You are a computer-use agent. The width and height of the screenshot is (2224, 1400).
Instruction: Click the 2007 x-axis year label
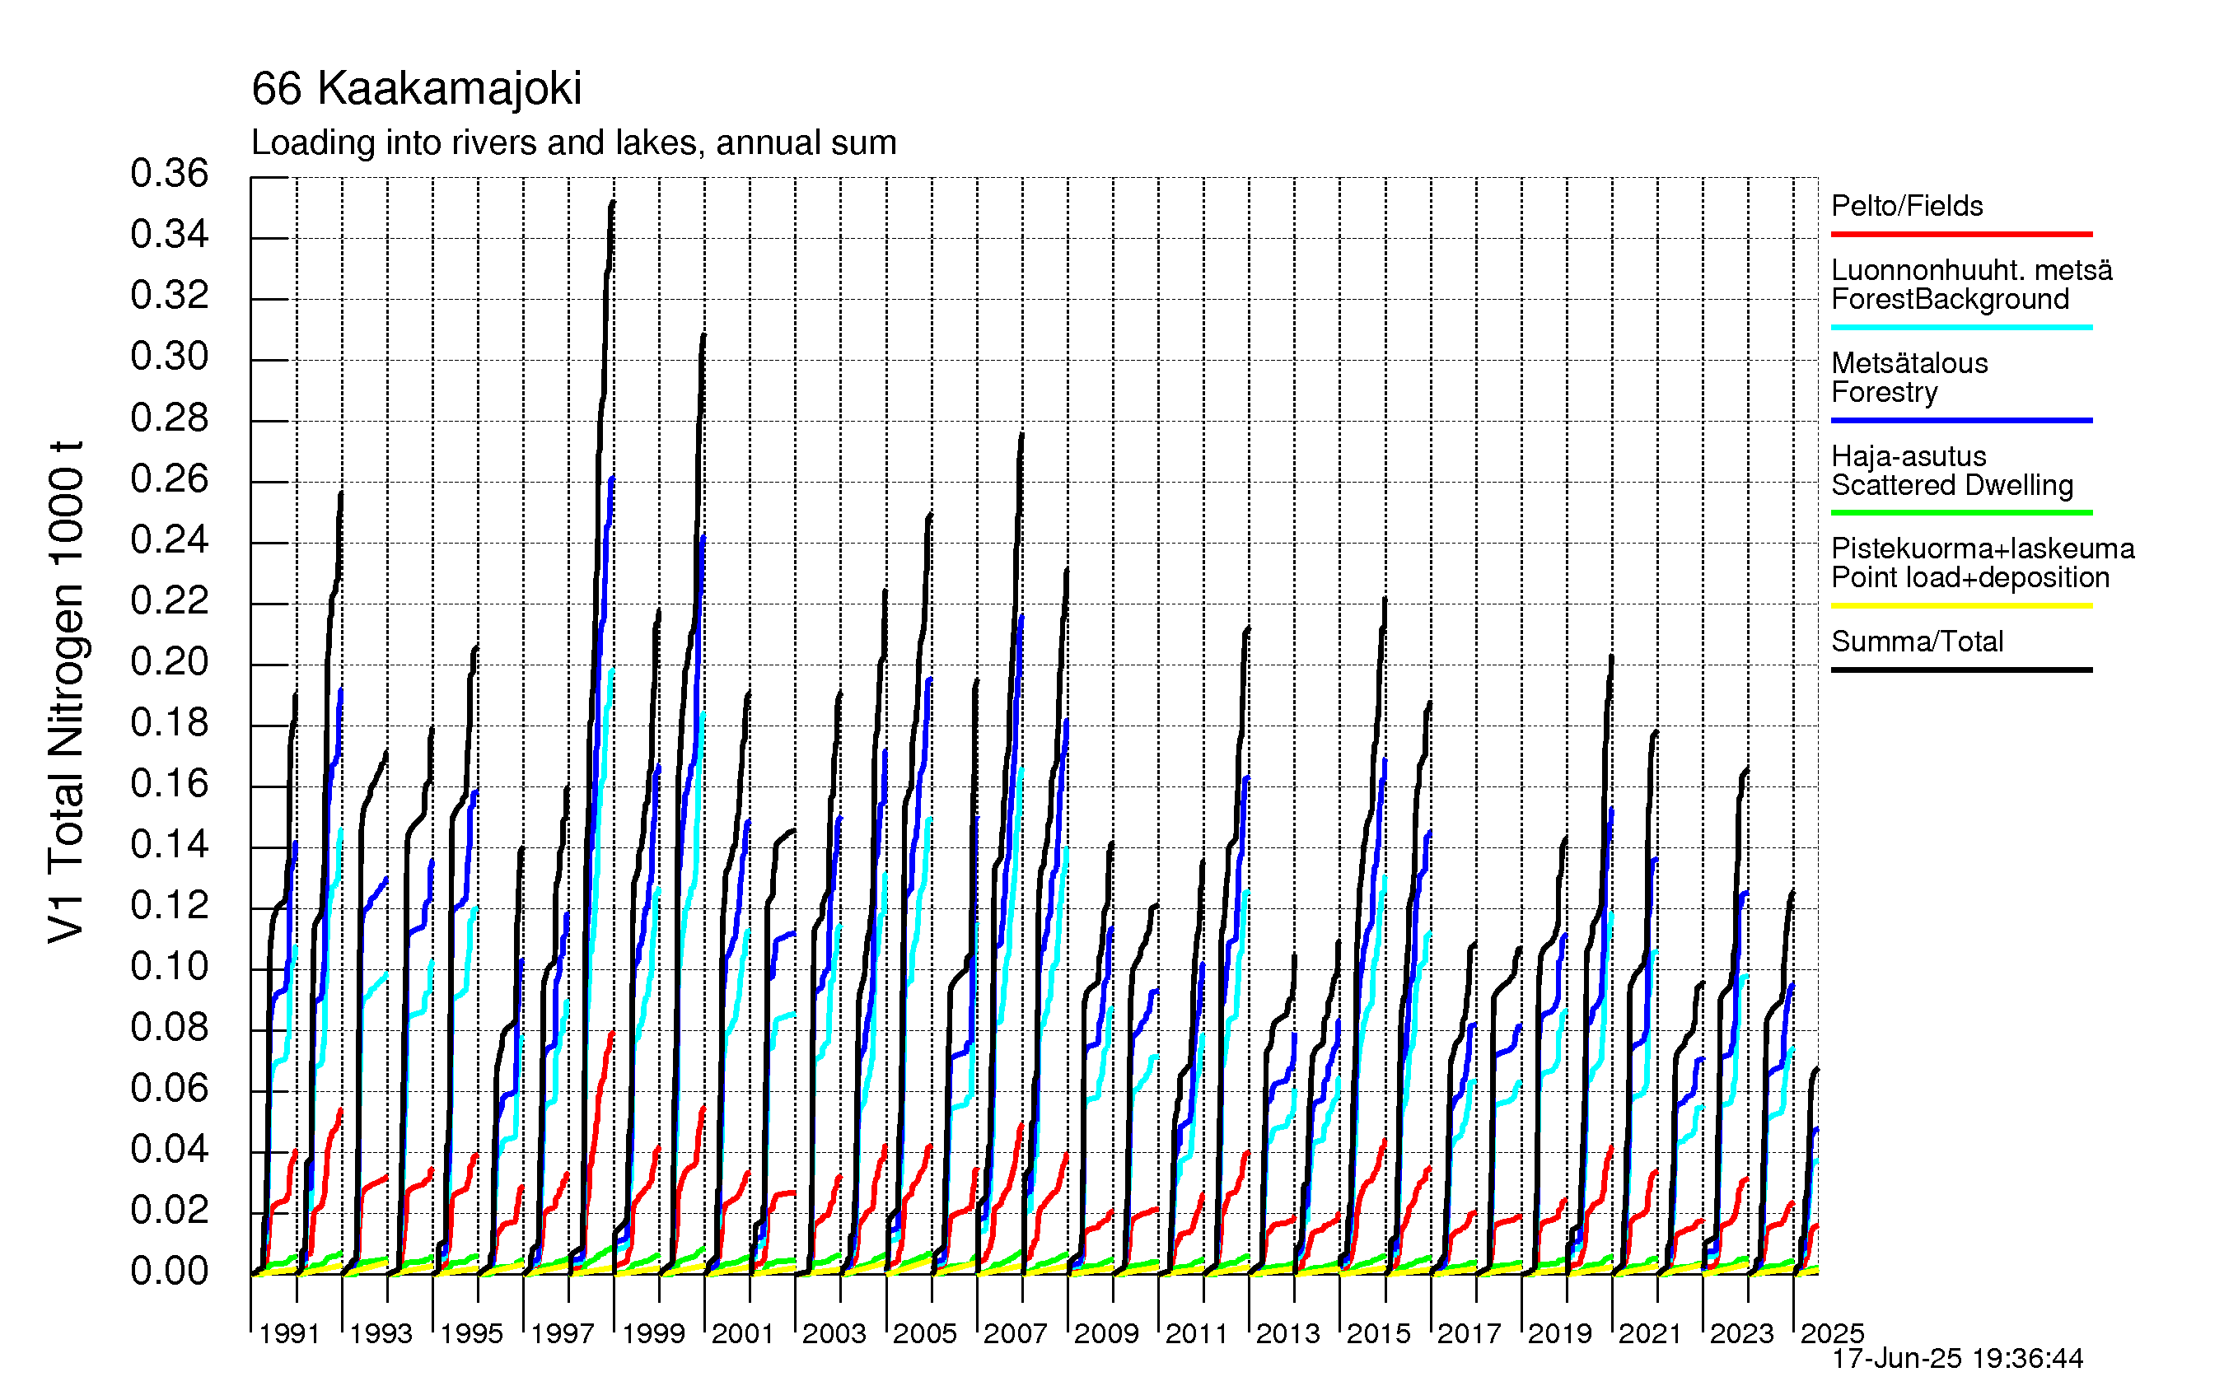pos(1015,1333)
